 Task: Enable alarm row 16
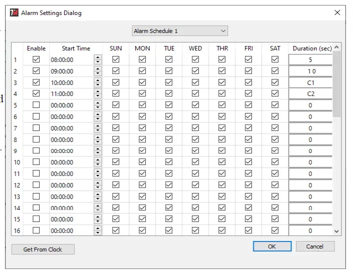coord(36,230)
